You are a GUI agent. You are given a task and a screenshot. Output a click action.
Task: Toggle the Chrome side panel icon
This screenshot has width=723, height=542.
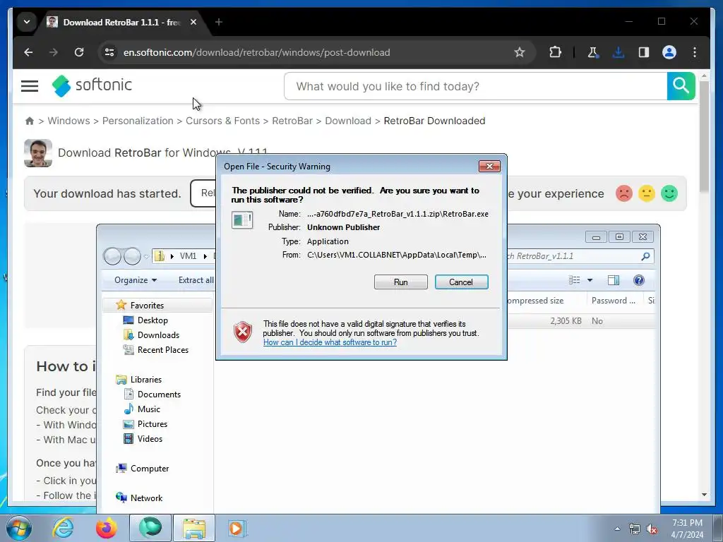point(644,52)
